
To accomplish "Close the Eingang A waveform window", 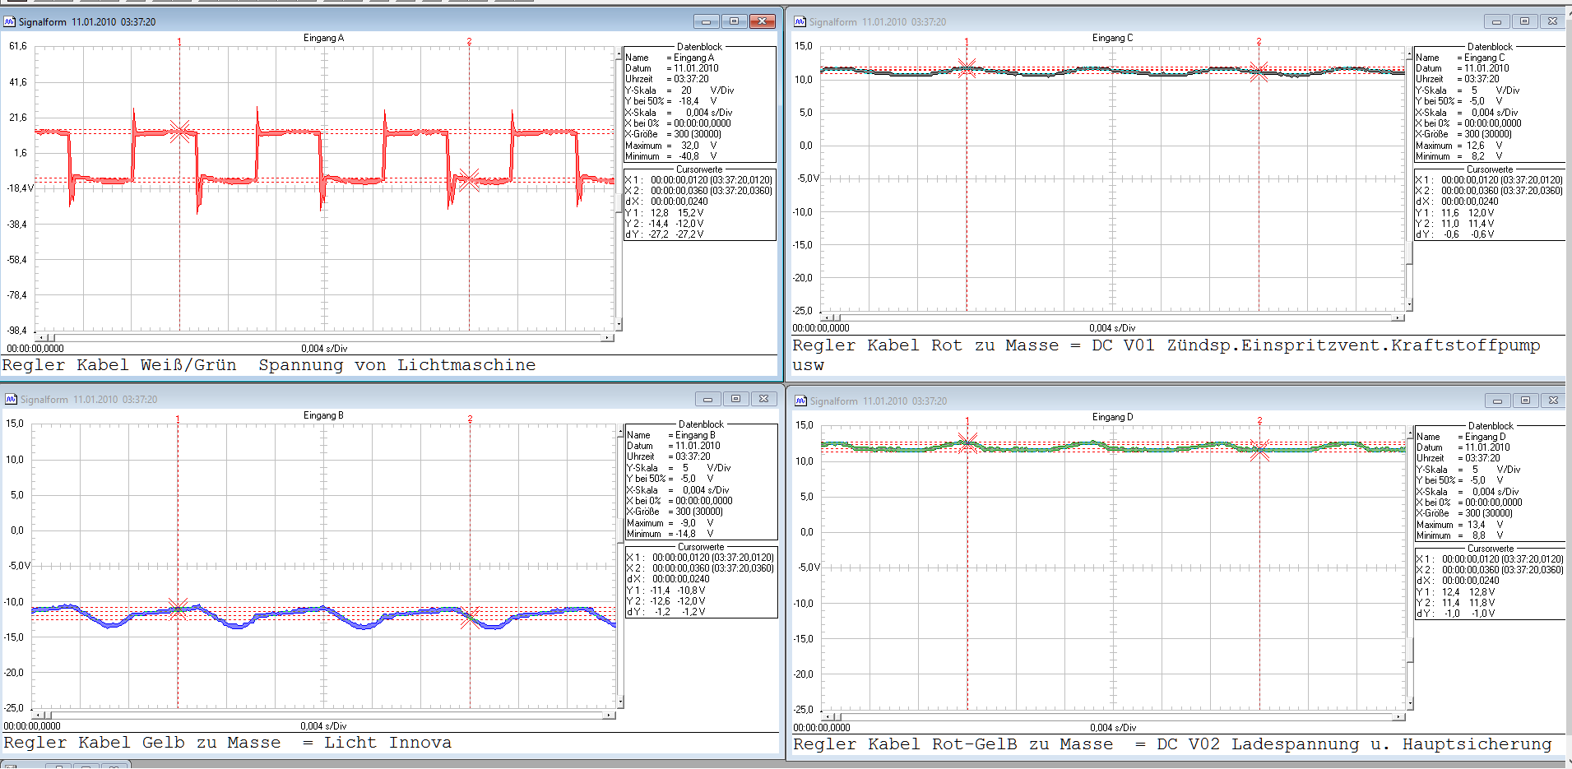I will click(762, 21).
